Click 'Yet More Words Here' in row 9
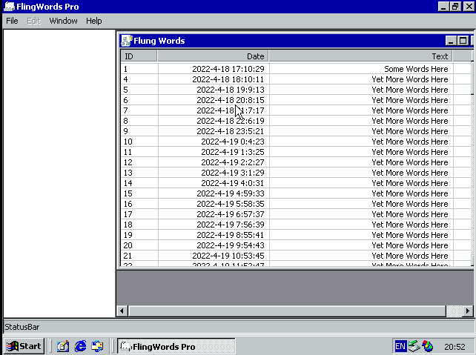Viewport: 476px width, 355px height. (x=410, y=131)
